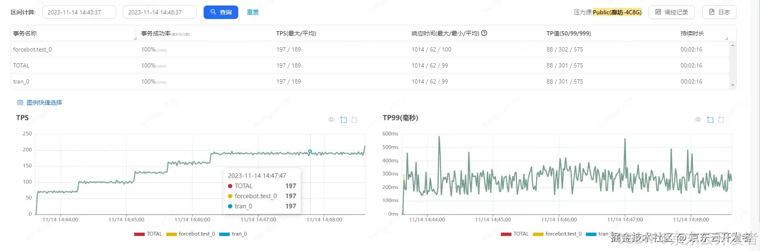
Task: Toggle eye icon on TP99 chart
Action: coord(698,120)
